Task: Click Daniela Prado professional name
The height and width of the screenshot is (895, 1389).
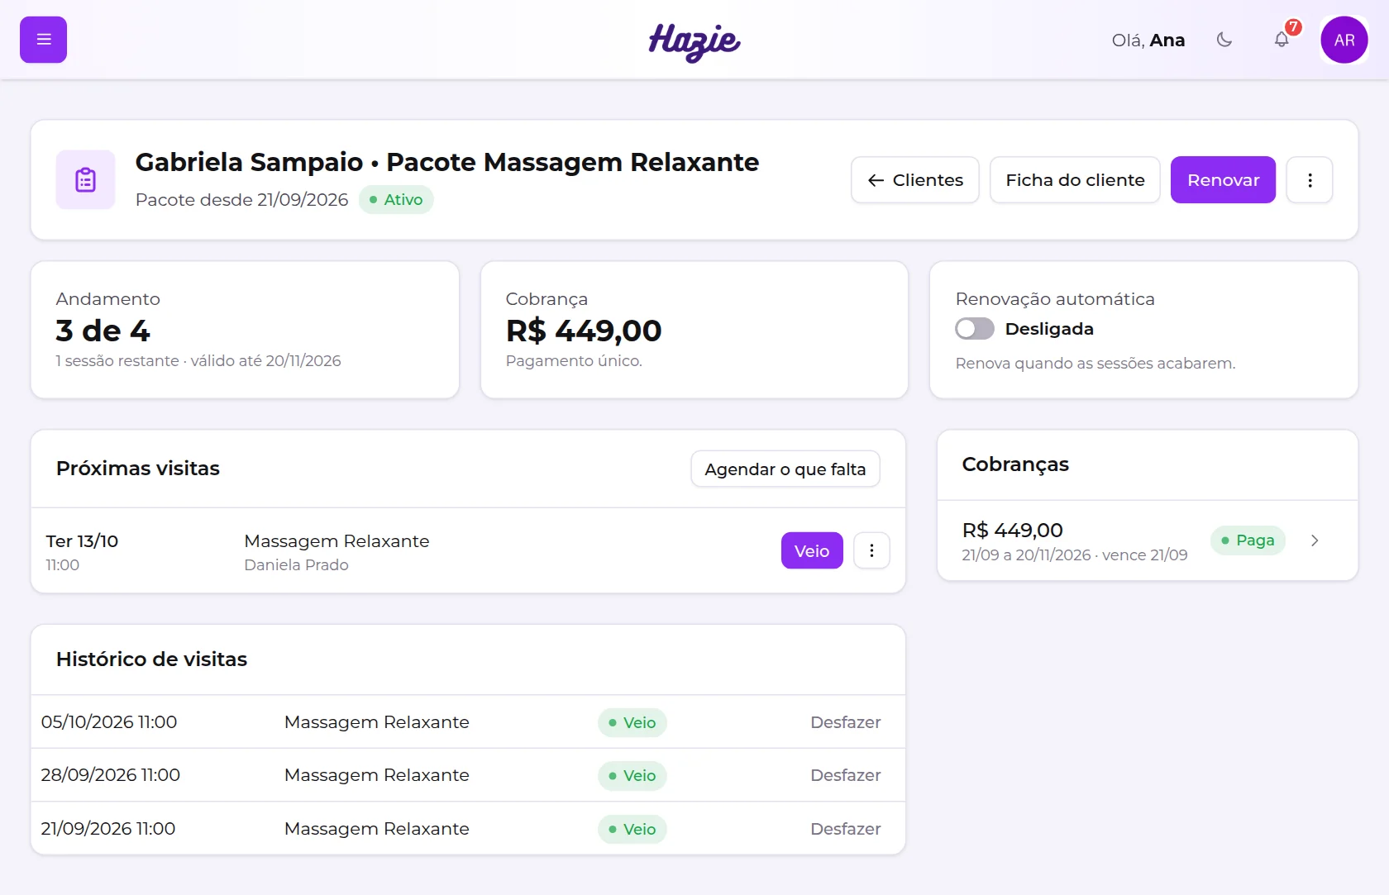Action: 296,565
